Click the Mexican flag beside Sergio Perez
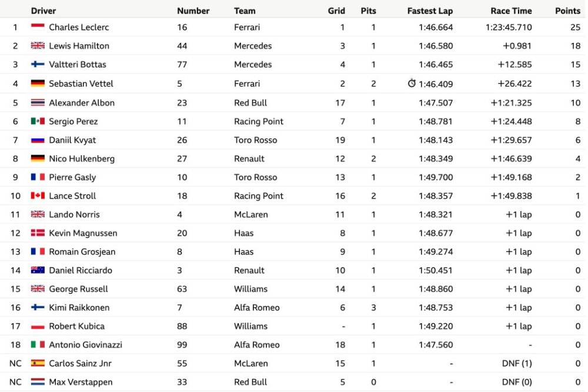This screenshot has height=392, width=588. (x=38, y=122)
